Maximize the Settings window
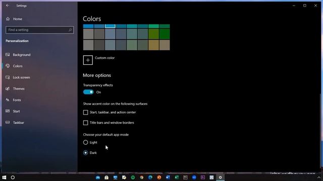This screenshot has height=181, width=323. pyautogui.click(x=305, y=6)
